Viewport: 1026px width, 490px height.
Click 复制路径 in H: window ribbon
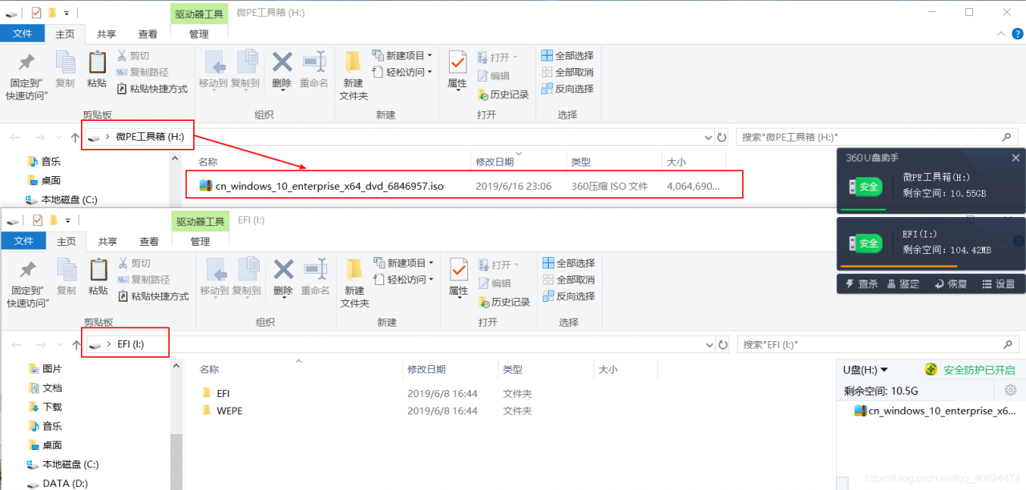click(x=142, y=72)
